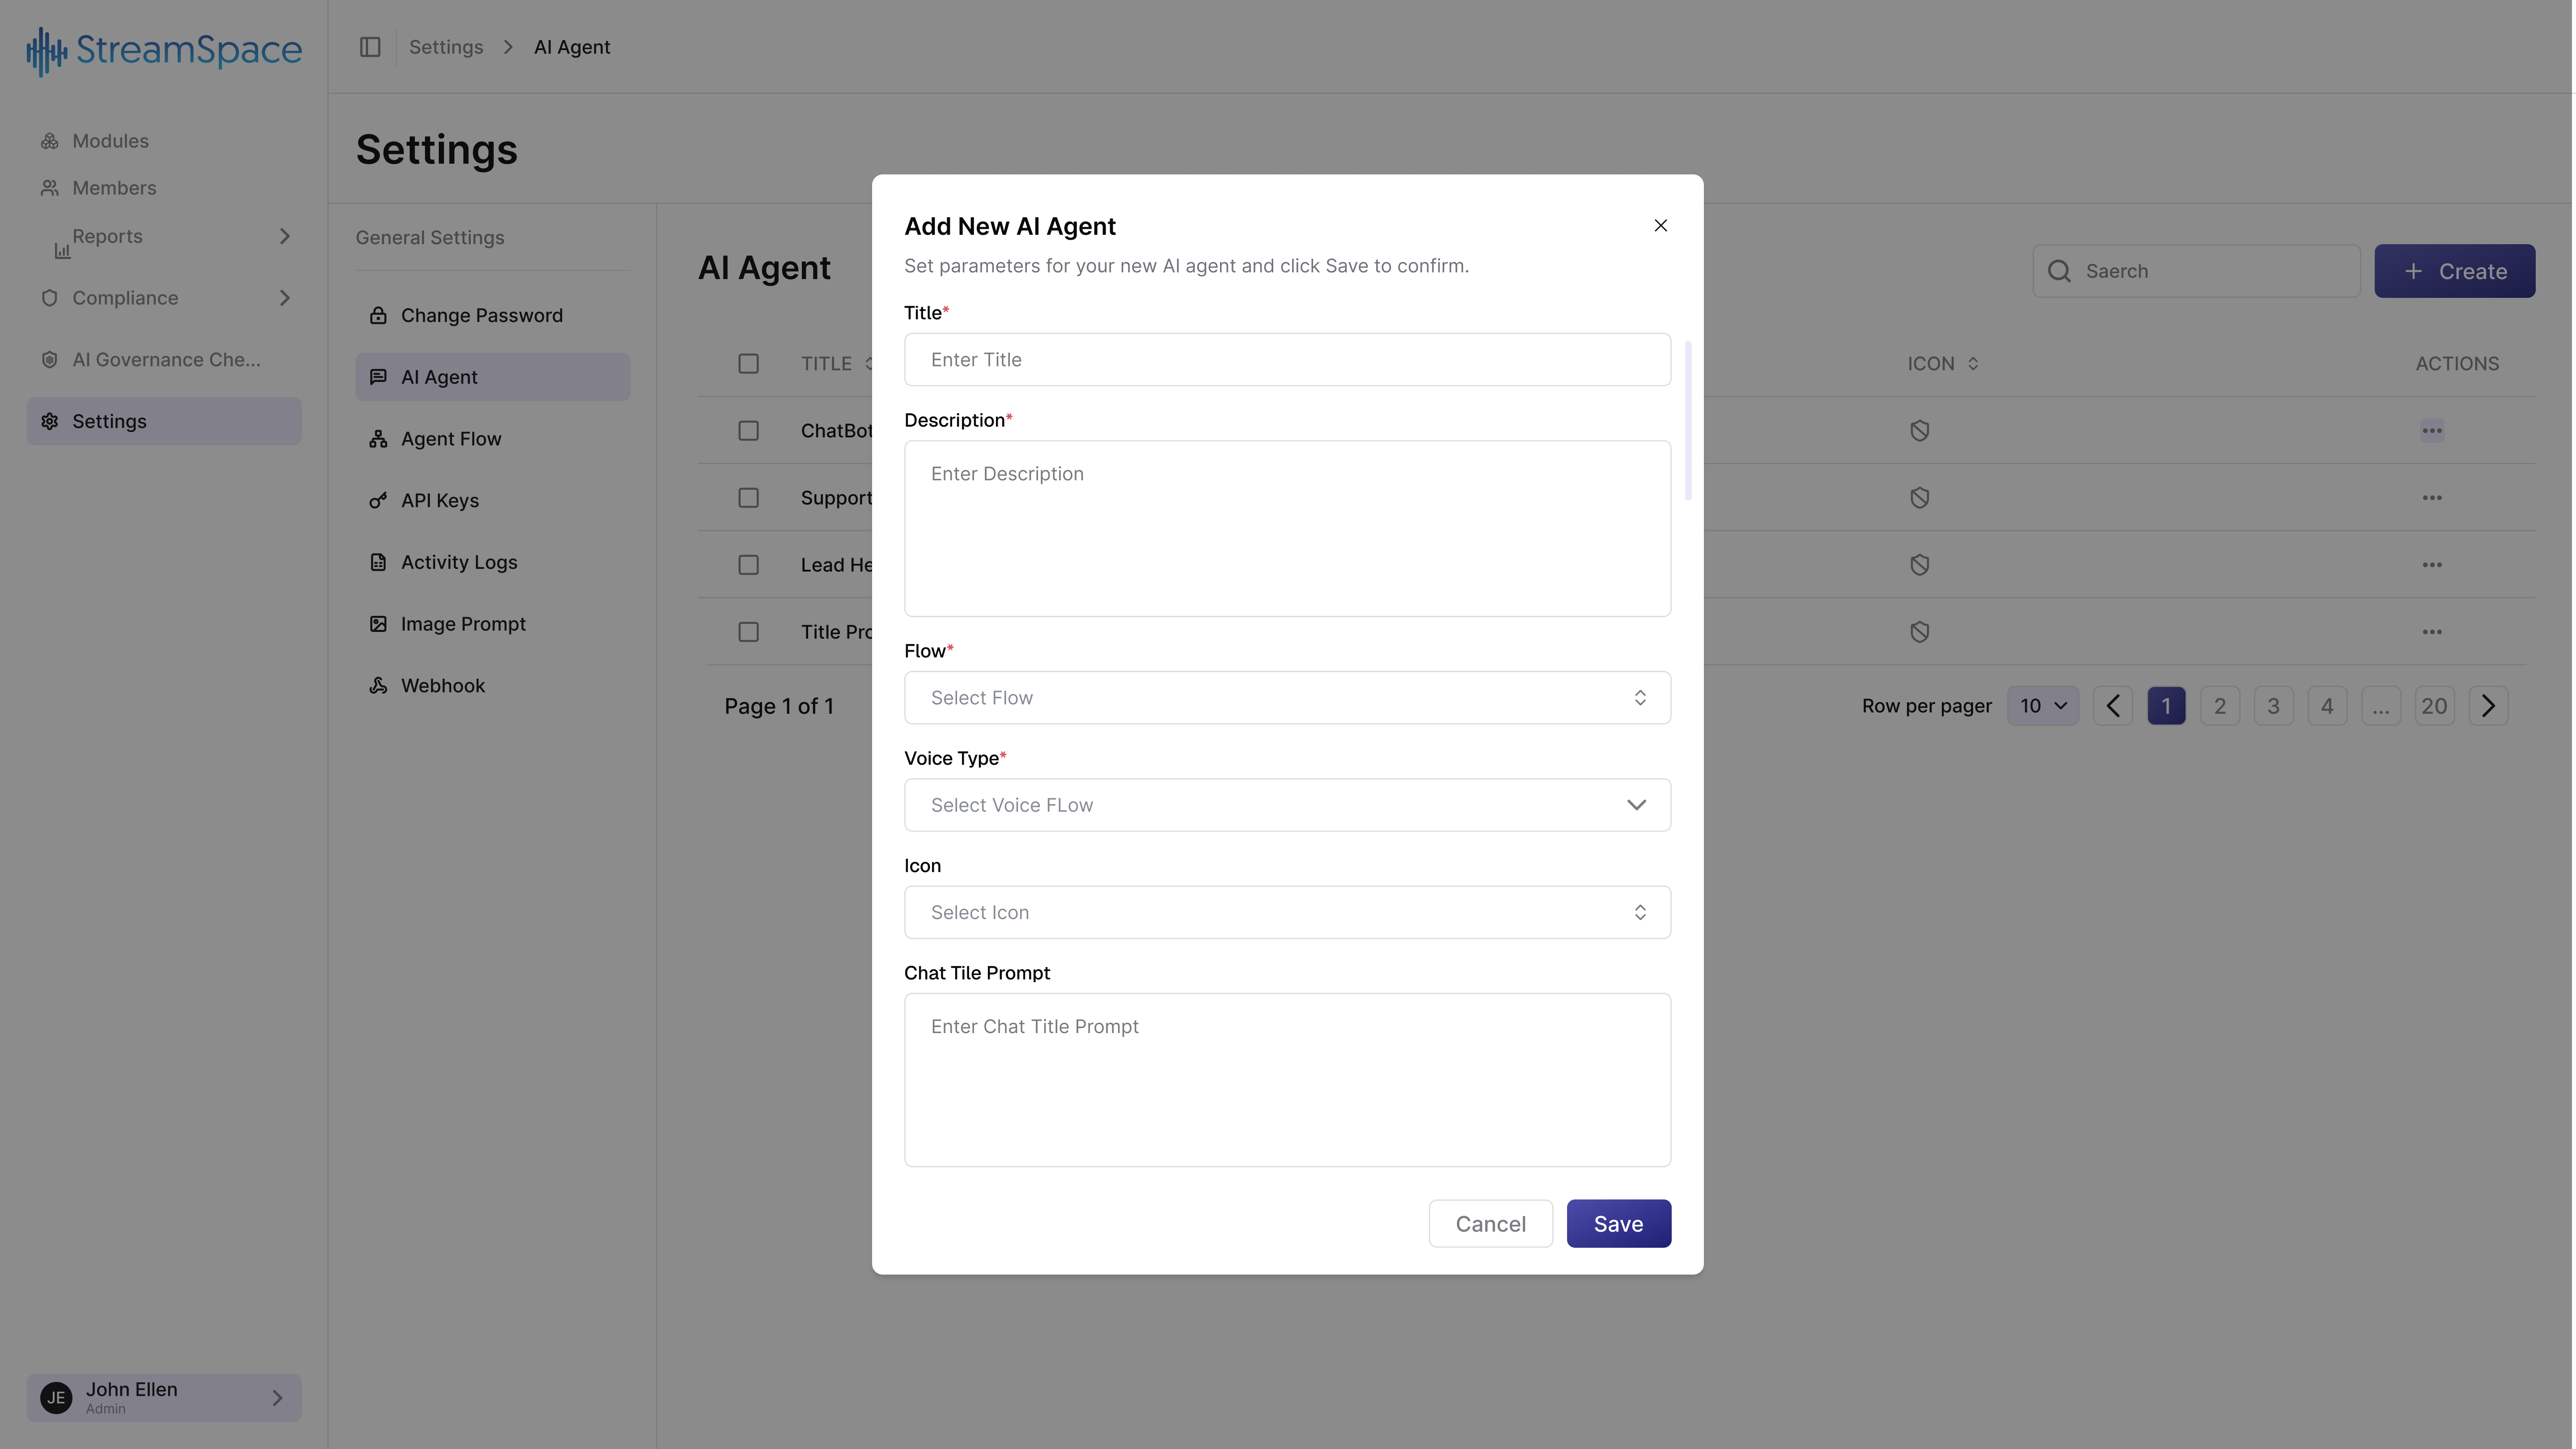The height and width of the screenshot is (1449, 2576).
Task: Toggle the select-all checkbox in table header
Action: 748,364
